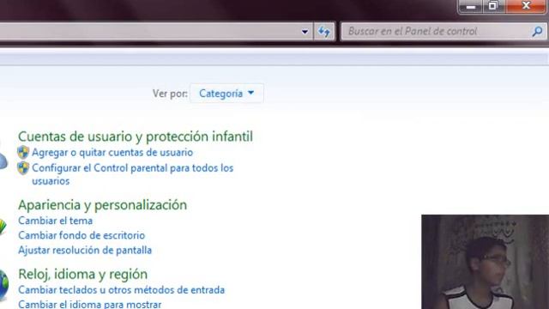Viewport: 549px width, 309px height.
Task: Click the globe icon for Reloj, idioma y región
Action: pyautogui.click(x=3, y=286)
